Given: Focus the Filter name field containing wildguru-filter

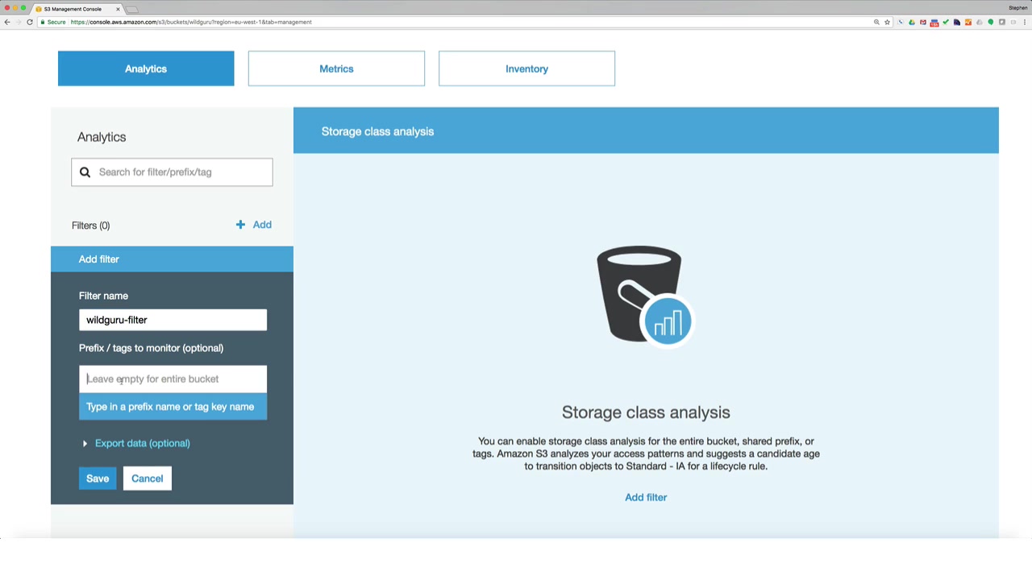Looking at the screenshot, I should [173, 320].
